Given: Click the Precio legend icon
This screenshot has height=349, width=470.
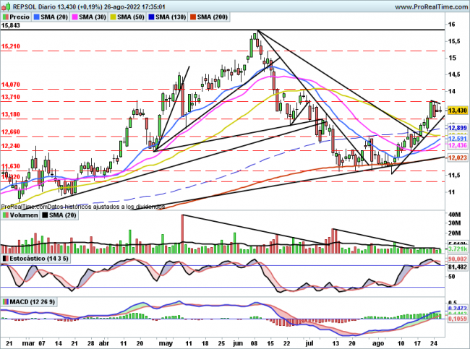Looking at the screenshot, I should point(7,16).
